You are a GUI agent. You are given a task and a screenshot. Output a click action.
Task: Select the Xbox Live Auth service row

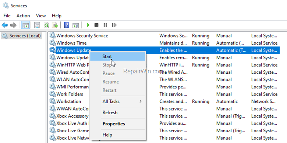[x=164, y=123]
